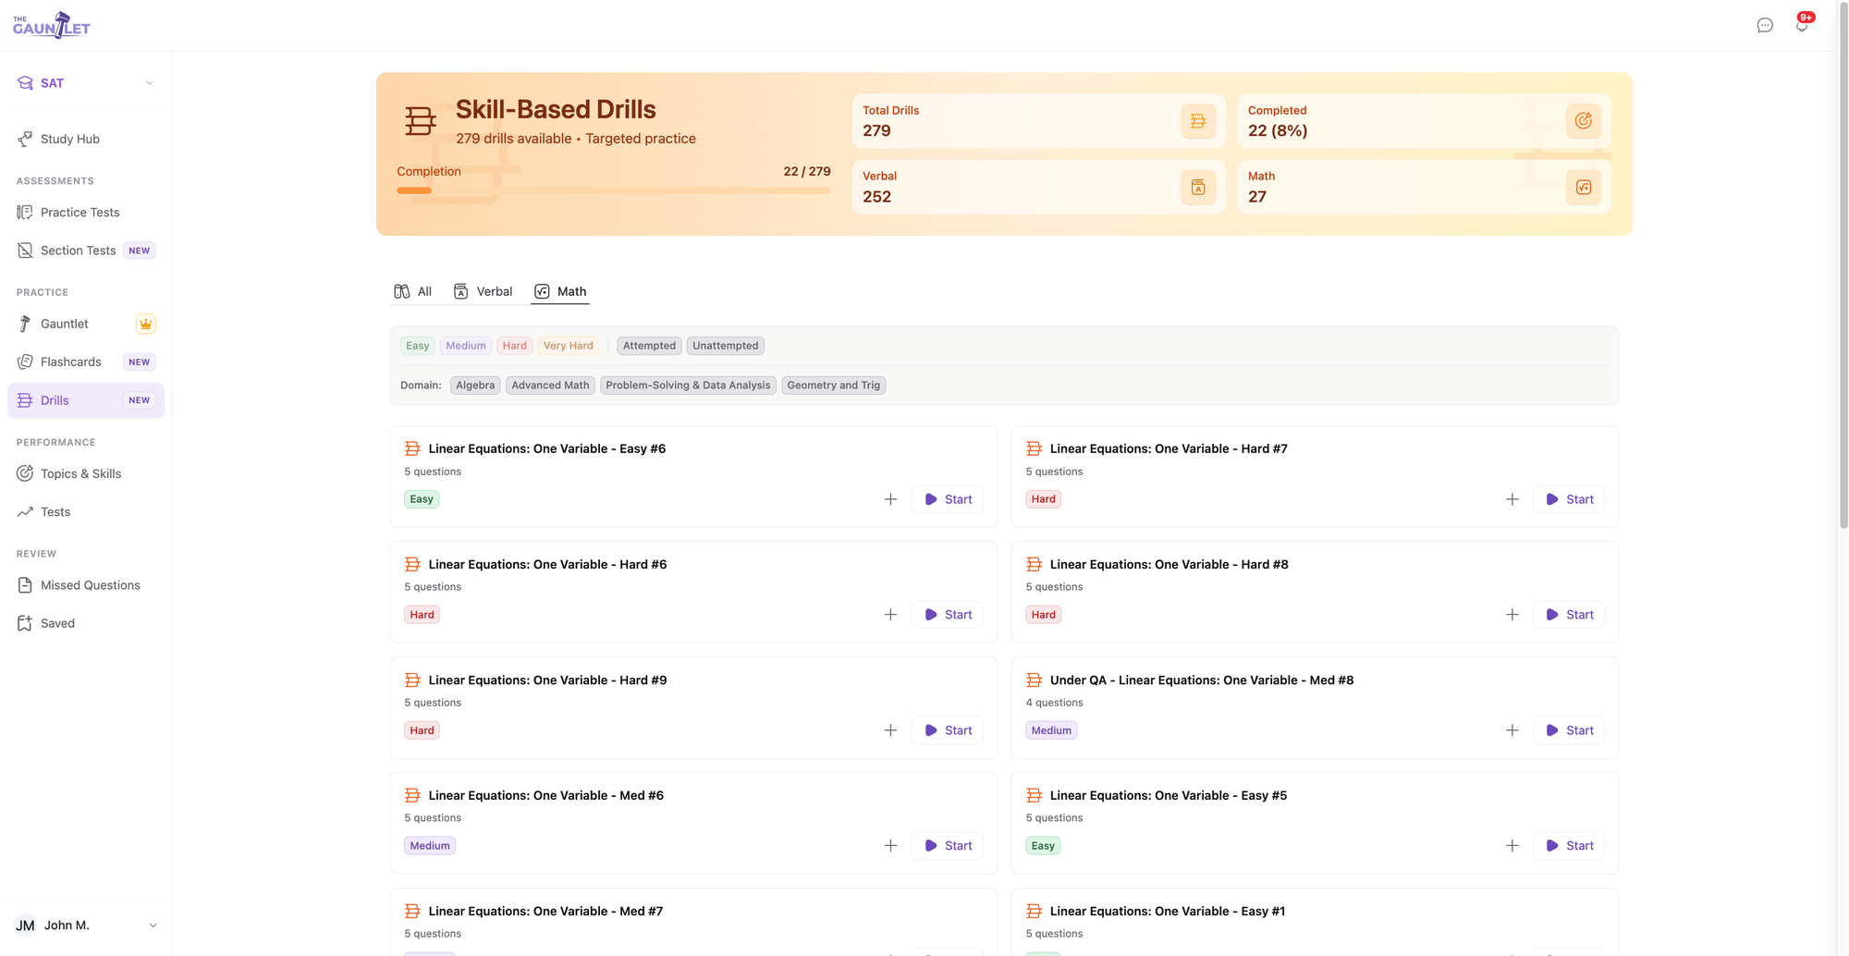Start Linear Equations Hard #7 drill
Image resolution: width=1849 pixels, height=956 pixels.
(1569, 499)
